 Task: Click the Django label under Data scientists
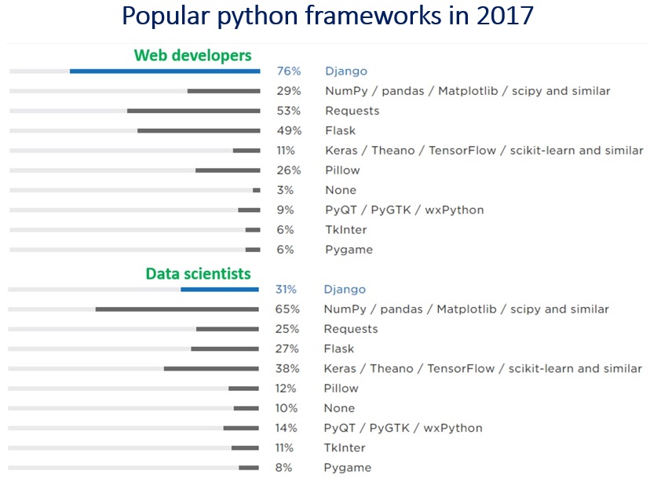[x=345, y=290]
